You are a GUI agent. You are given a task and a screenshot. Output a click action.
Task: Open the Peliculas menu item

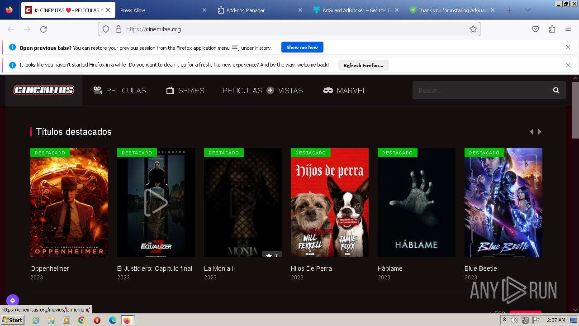(119, 91)
